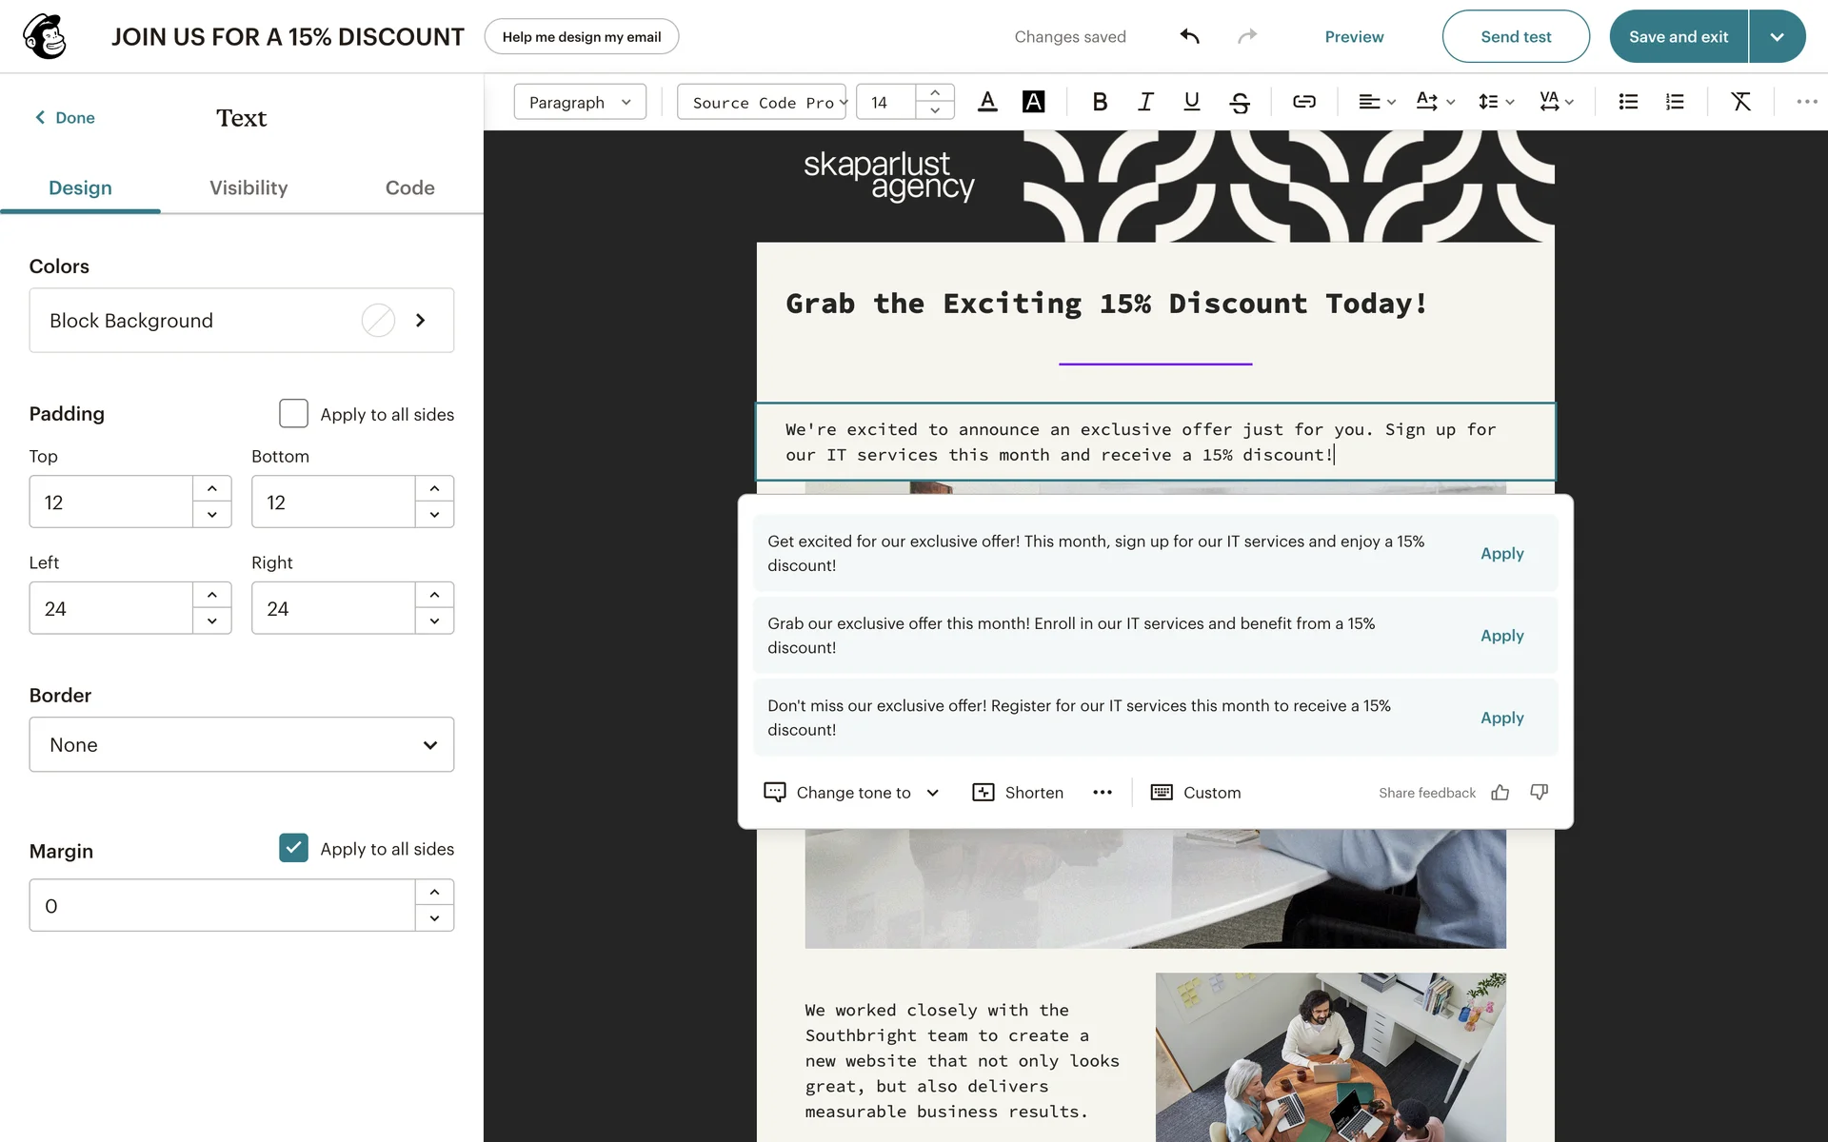The width and height of the screenshot is (1828, 1142).
Task: Apply italic text style
Action: [1145, 102]
